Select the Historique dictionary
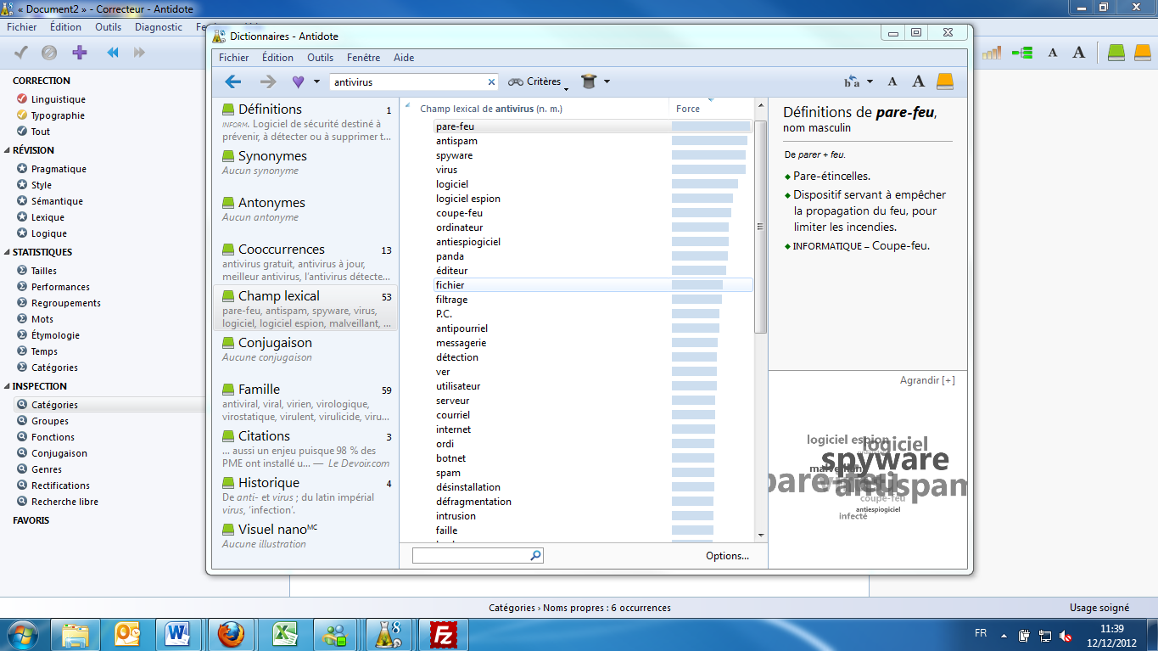 [307, 496]
